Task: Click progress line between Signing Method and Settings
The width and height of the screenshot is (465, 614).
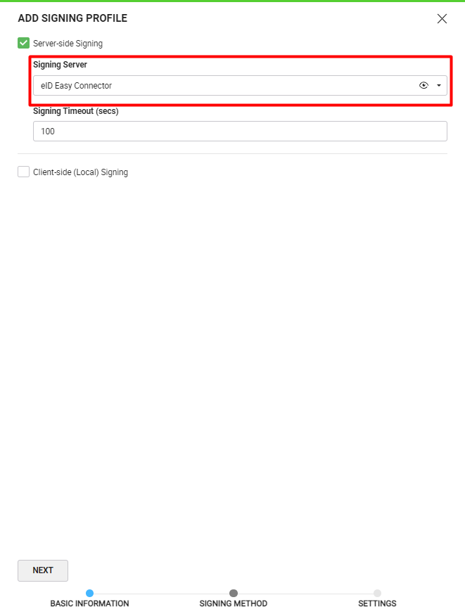Action: 305,594
